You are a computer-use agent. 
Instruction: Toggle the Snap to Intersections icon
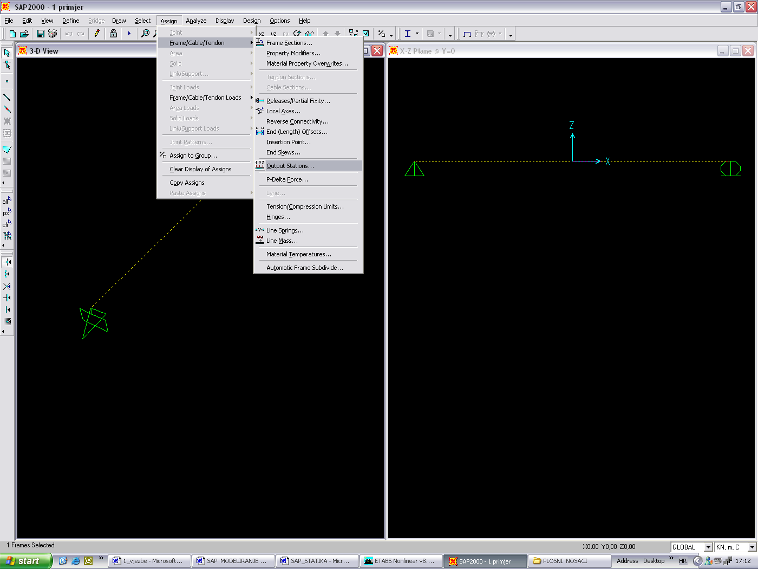(7, 286)
